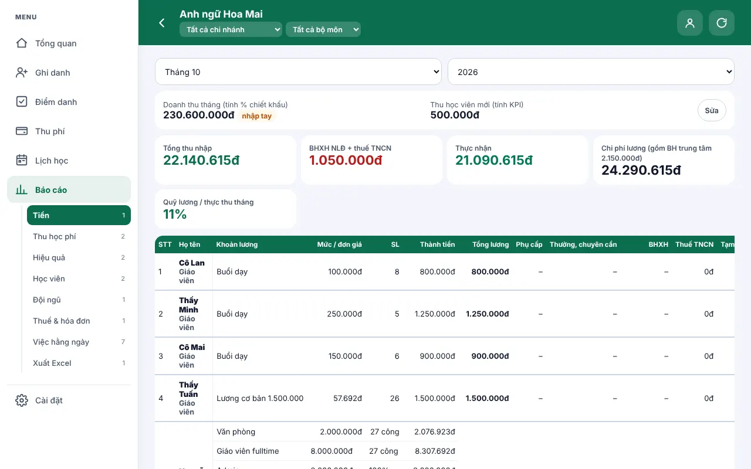This screenshot has width=751, height=469.
Task: Go to the Đội ngũ sub-tab
Action: [x=79, y=300]
